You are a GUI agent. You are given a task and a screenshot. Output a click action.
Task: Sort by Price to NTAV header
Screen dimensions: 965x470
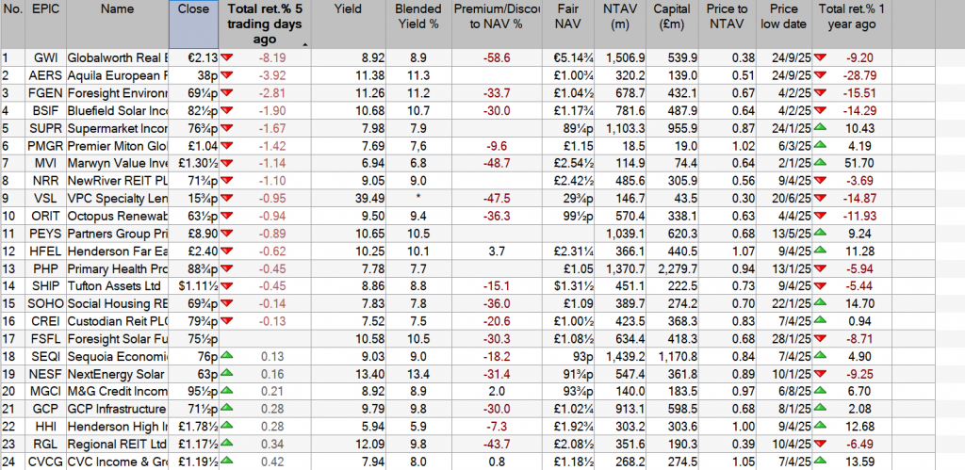point(727,24)
